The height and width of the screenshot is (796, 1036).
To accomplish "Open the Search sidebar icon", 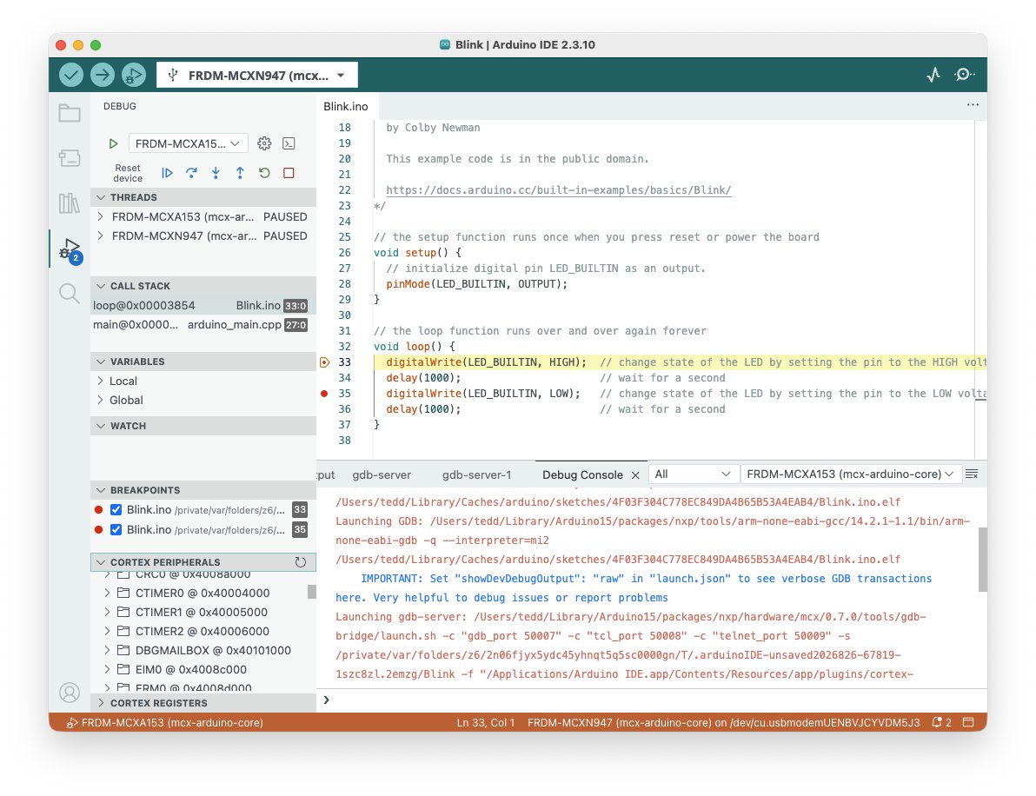I will (70, 293).
